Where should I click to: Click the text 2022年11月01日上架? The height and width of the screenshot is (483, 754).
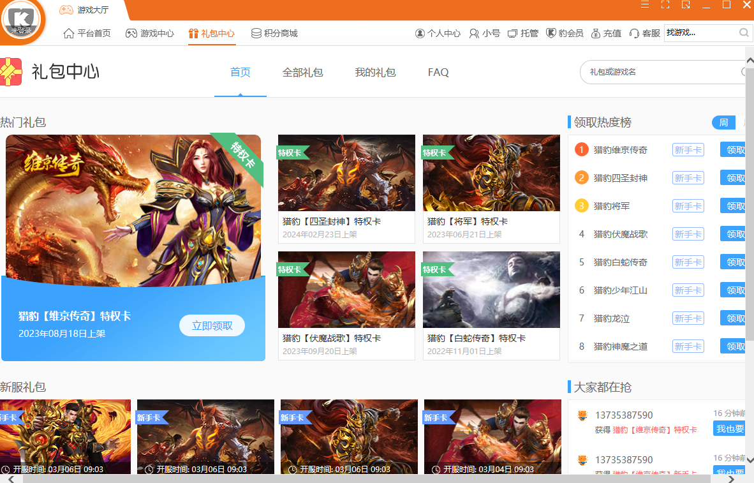coord(464,352)
